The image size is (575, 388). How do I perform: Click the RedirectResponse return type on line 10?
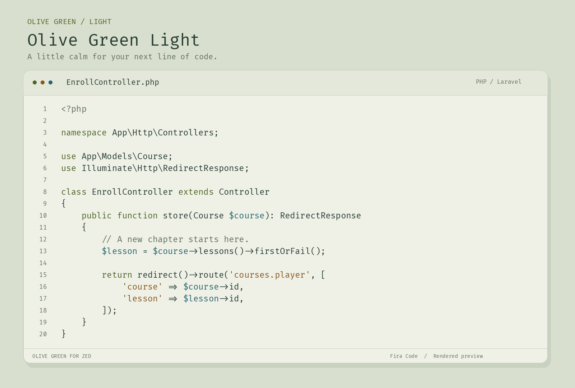(321, 216)
